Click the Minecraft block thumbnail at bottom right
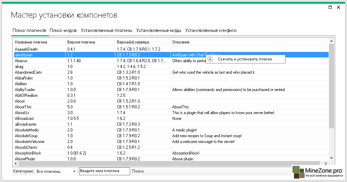 click(298, 172)
